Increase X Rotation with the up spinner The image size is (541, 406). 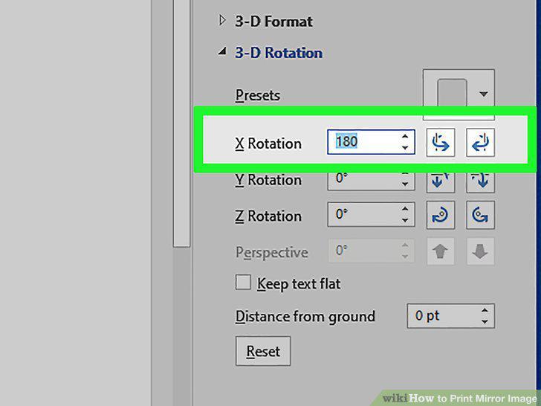coord(405,136)
